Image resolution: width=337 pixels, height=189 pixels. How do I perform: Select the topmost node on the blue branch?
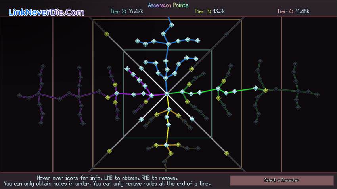(x=172, y=25)
